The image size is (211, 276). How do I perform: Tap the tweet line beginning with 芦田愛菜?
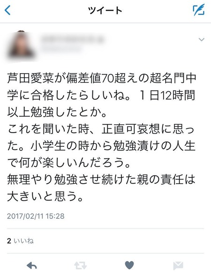[102, 78]
